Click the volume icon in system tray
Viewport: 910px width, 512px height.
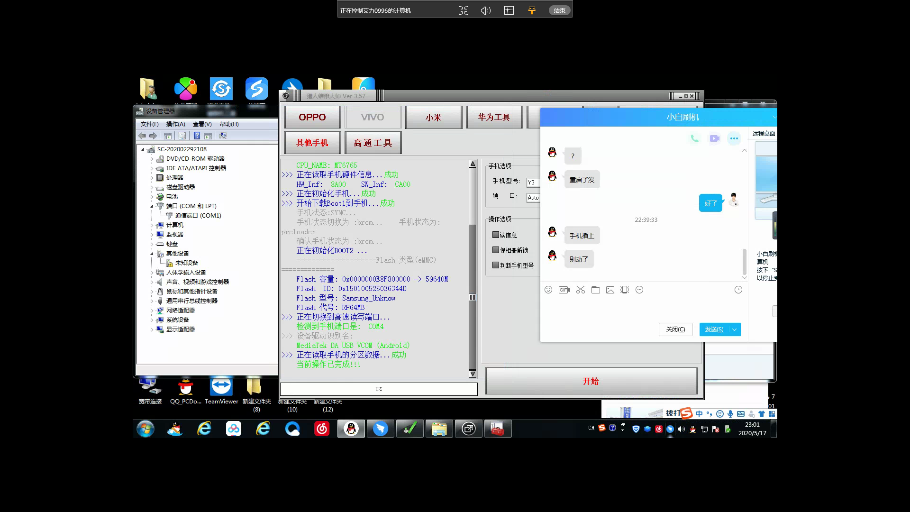682,429
